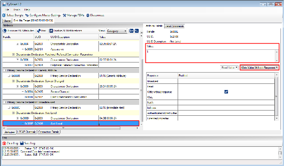The image size is (284, 166).
Task: Click the attribute list Value column header
Action: [119, 37]
